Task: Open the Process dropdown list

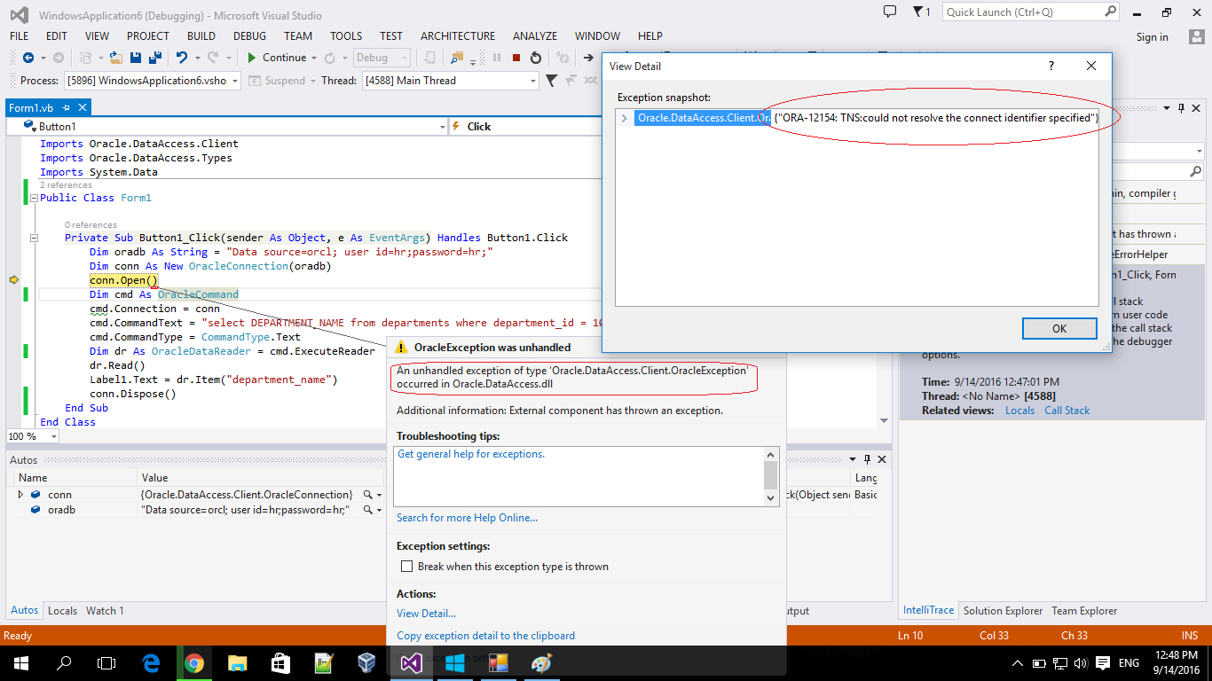Action: tap(235, 81)
